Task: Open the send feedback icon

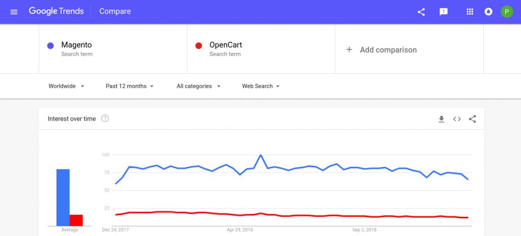Action: (444, 12)
